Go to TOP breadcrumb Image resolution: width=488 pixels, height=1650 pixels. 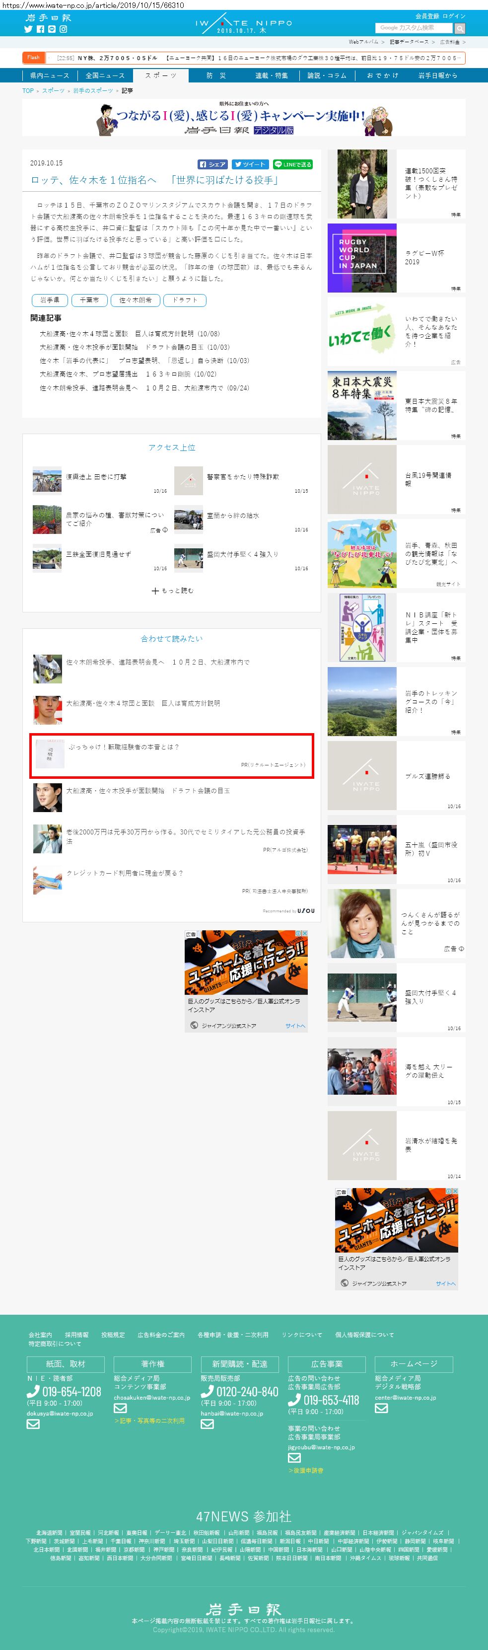click(x=28, y=91)
